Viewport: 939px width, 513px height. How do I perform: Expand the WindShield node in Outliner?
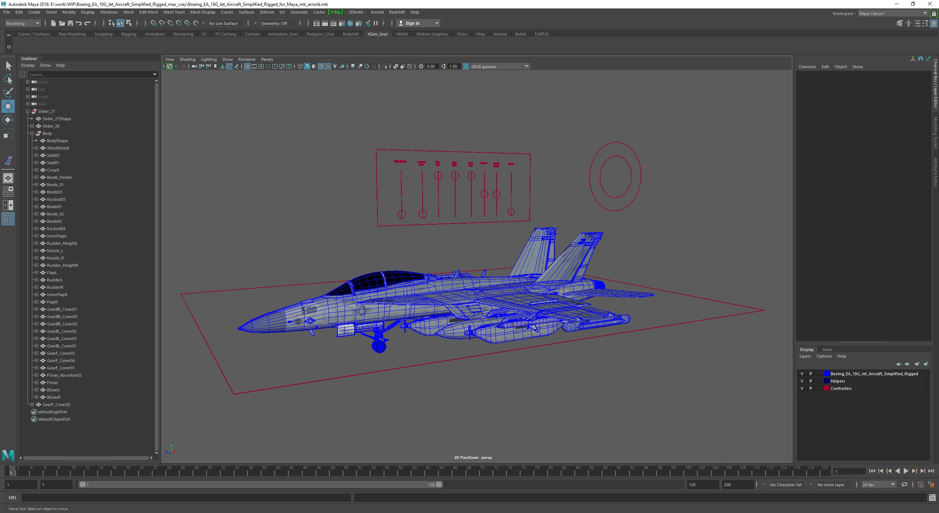tap(36, 148)
